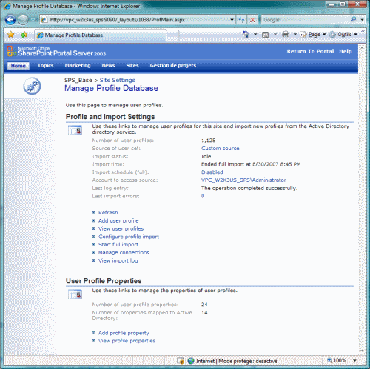Expand the zoom level 100% dropdown
Image resolution: width=370 pixels, height=369 pixels.
click(355, 361)
